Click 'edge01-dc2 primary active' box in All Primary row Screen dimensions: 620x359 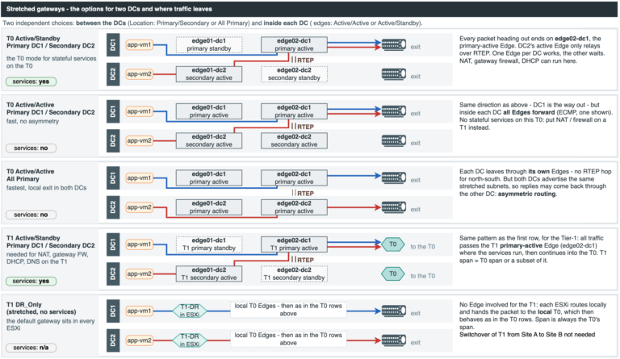click(209, 207)
